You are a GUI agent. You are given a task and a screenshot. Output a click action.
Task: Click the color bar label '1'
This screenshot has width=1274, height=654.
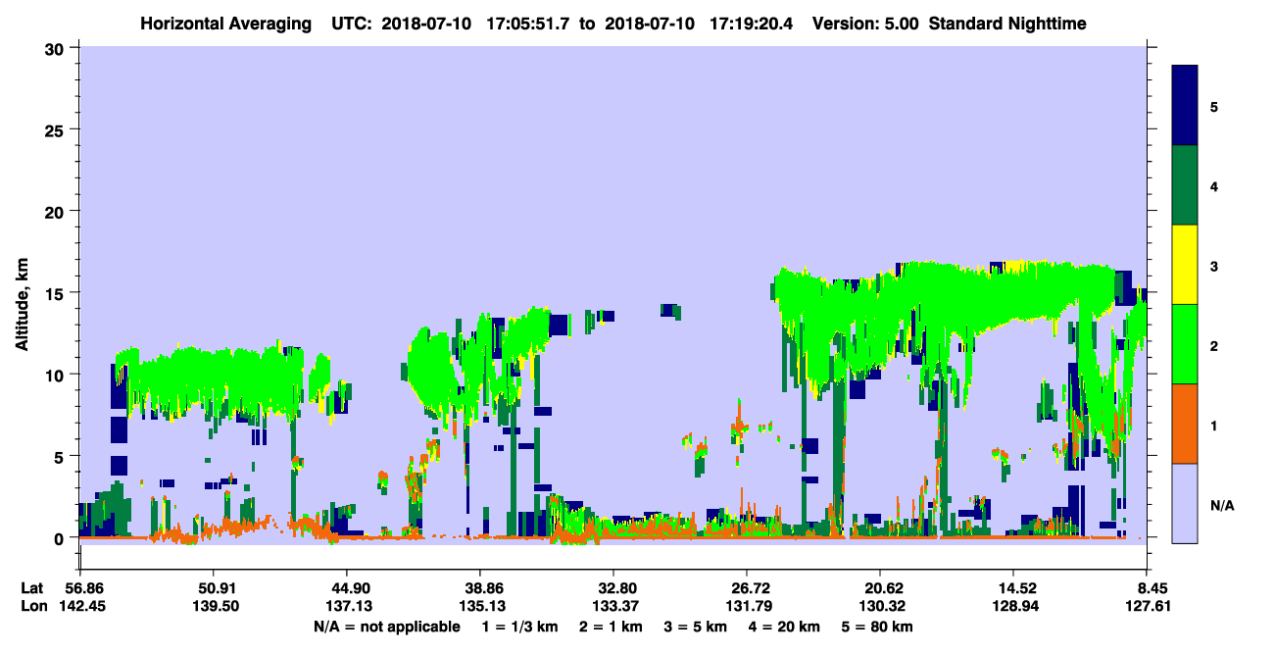click(x=1213, y=426)
